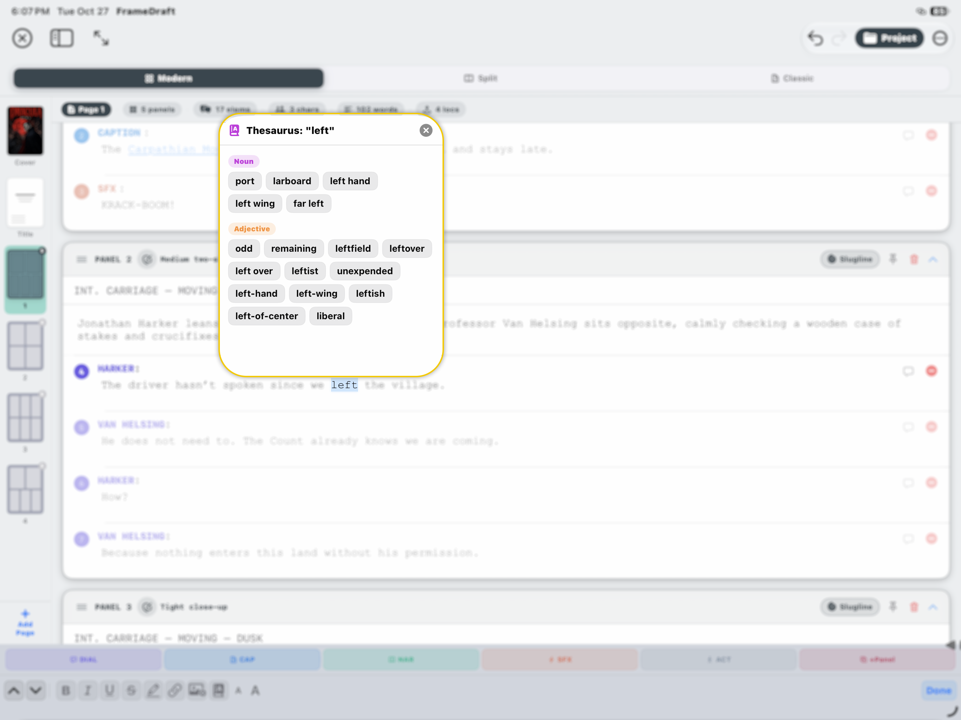Select page 2 layout thumbnail
The image size is (961, 720).
[25, 346]
